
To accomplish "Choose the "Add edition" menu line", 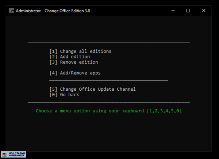I will (75, 57).
